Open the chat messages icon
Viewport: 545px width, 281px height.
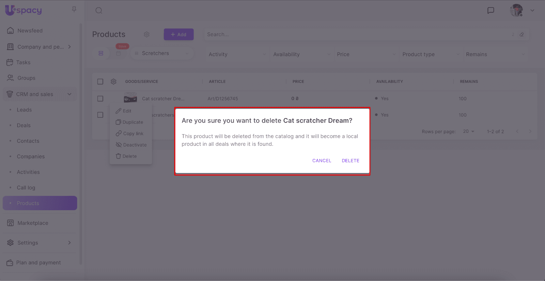490,11
